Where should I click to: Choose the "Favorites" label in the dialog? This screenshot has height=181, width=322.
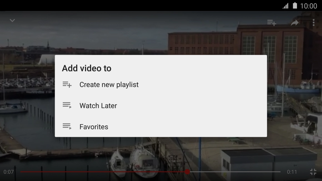click(94, 127)
